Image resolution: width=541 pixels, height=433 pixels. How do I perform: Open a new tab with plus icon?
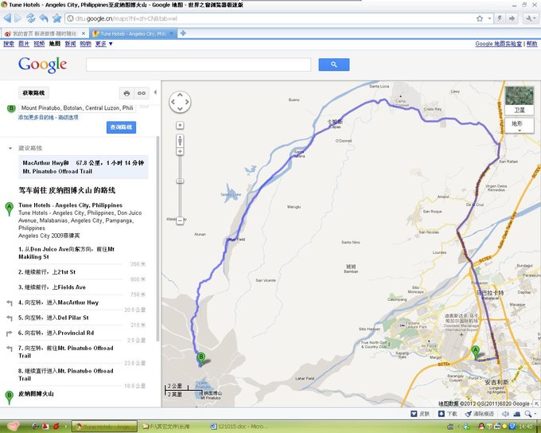[x=183, y=33]
